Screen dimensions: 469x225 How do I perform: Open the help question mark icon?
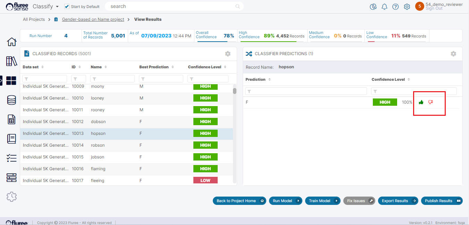(x=395, y=7)
